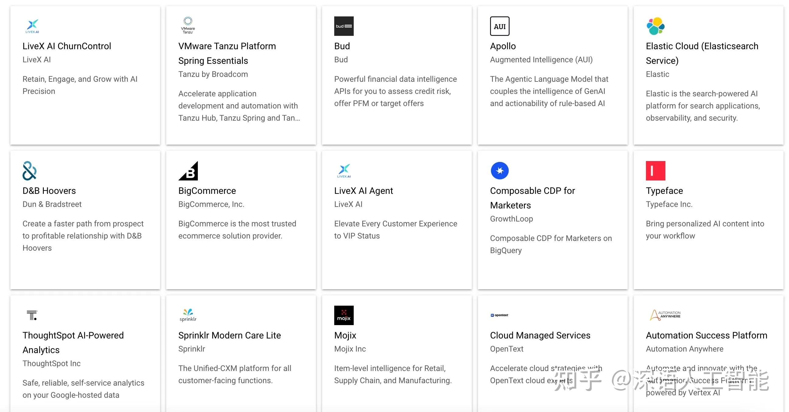789x412 pixels.
Task: Click the OpenText logo thumbnail
Action: coord(500,315)
